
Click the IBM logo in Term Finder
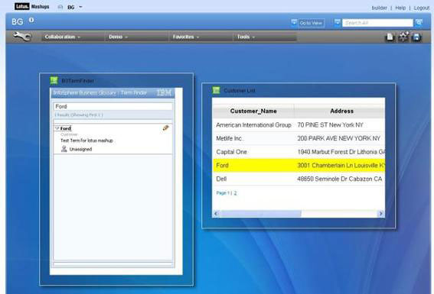(164, 92)
